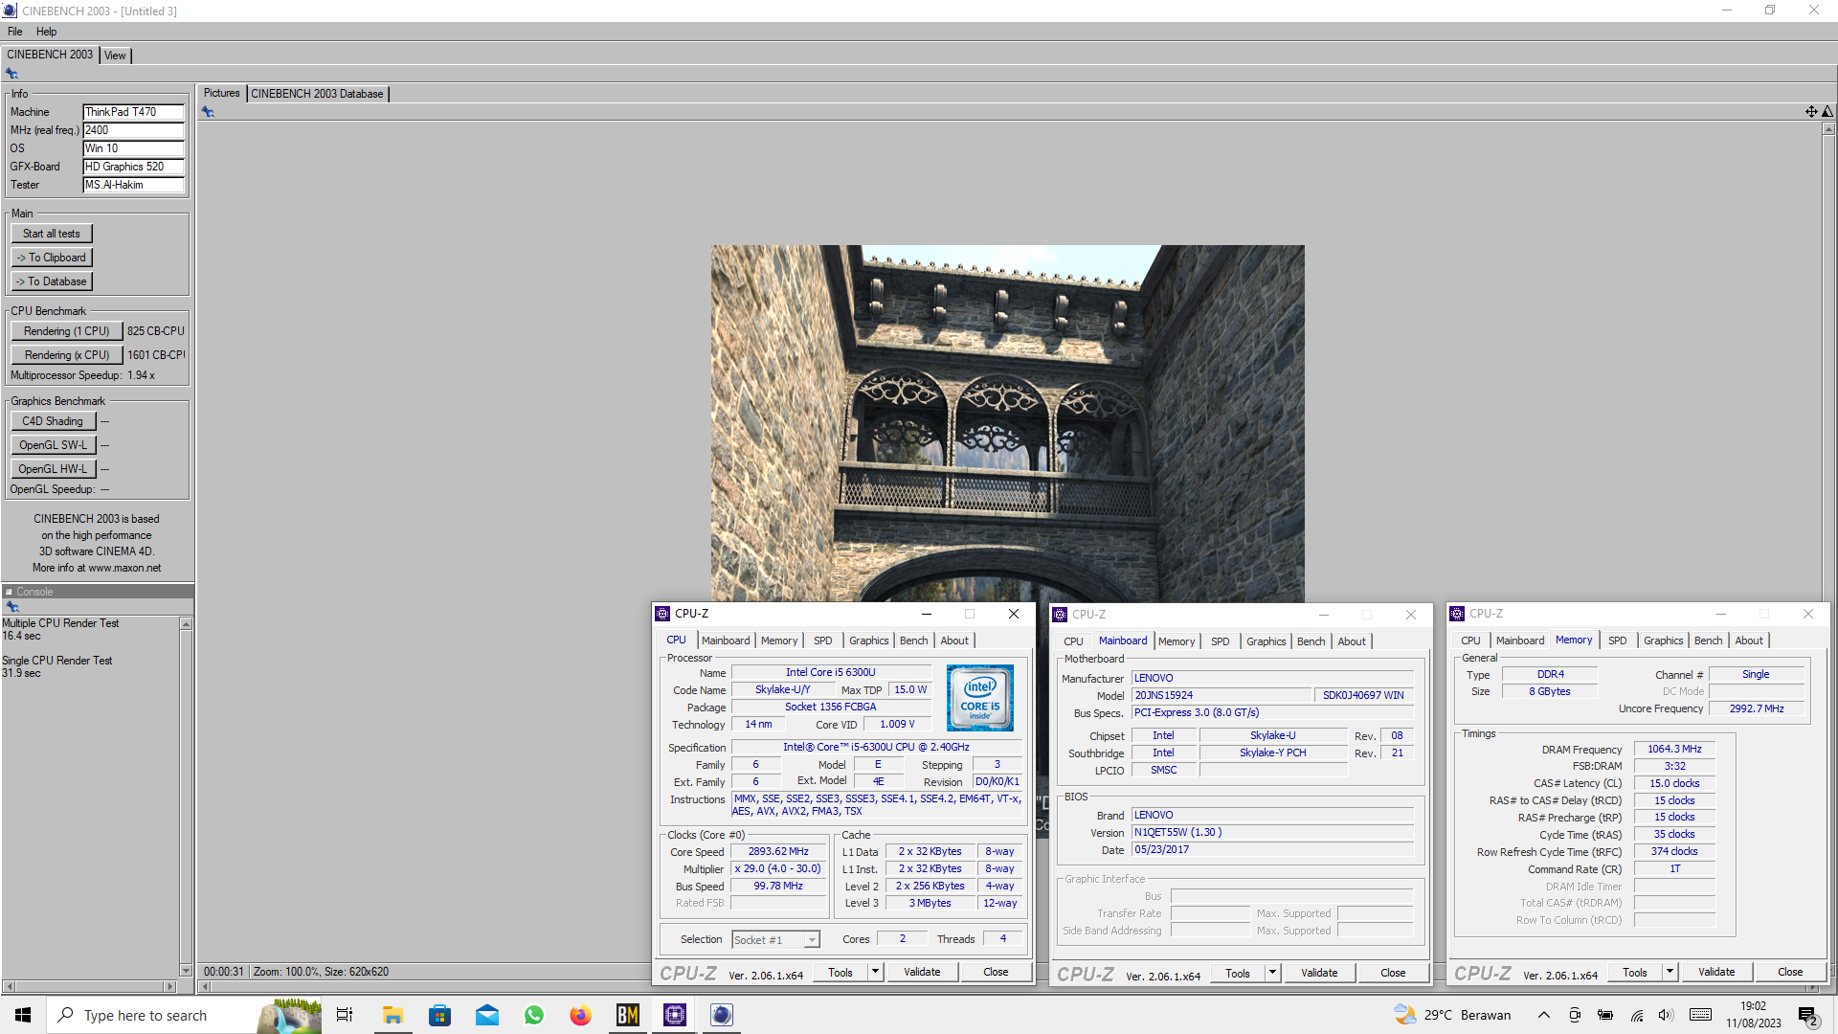
Task: Check battery status in system tray
Action: [1605, 1015]
